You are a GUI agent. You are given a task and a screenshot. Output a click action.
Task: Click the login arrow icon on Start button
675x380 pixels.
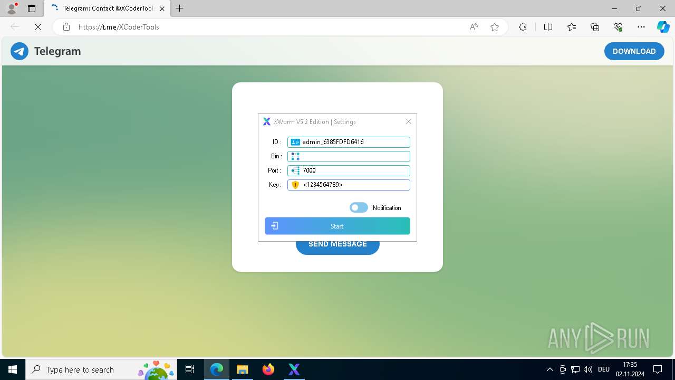click(x=275, y=226)
